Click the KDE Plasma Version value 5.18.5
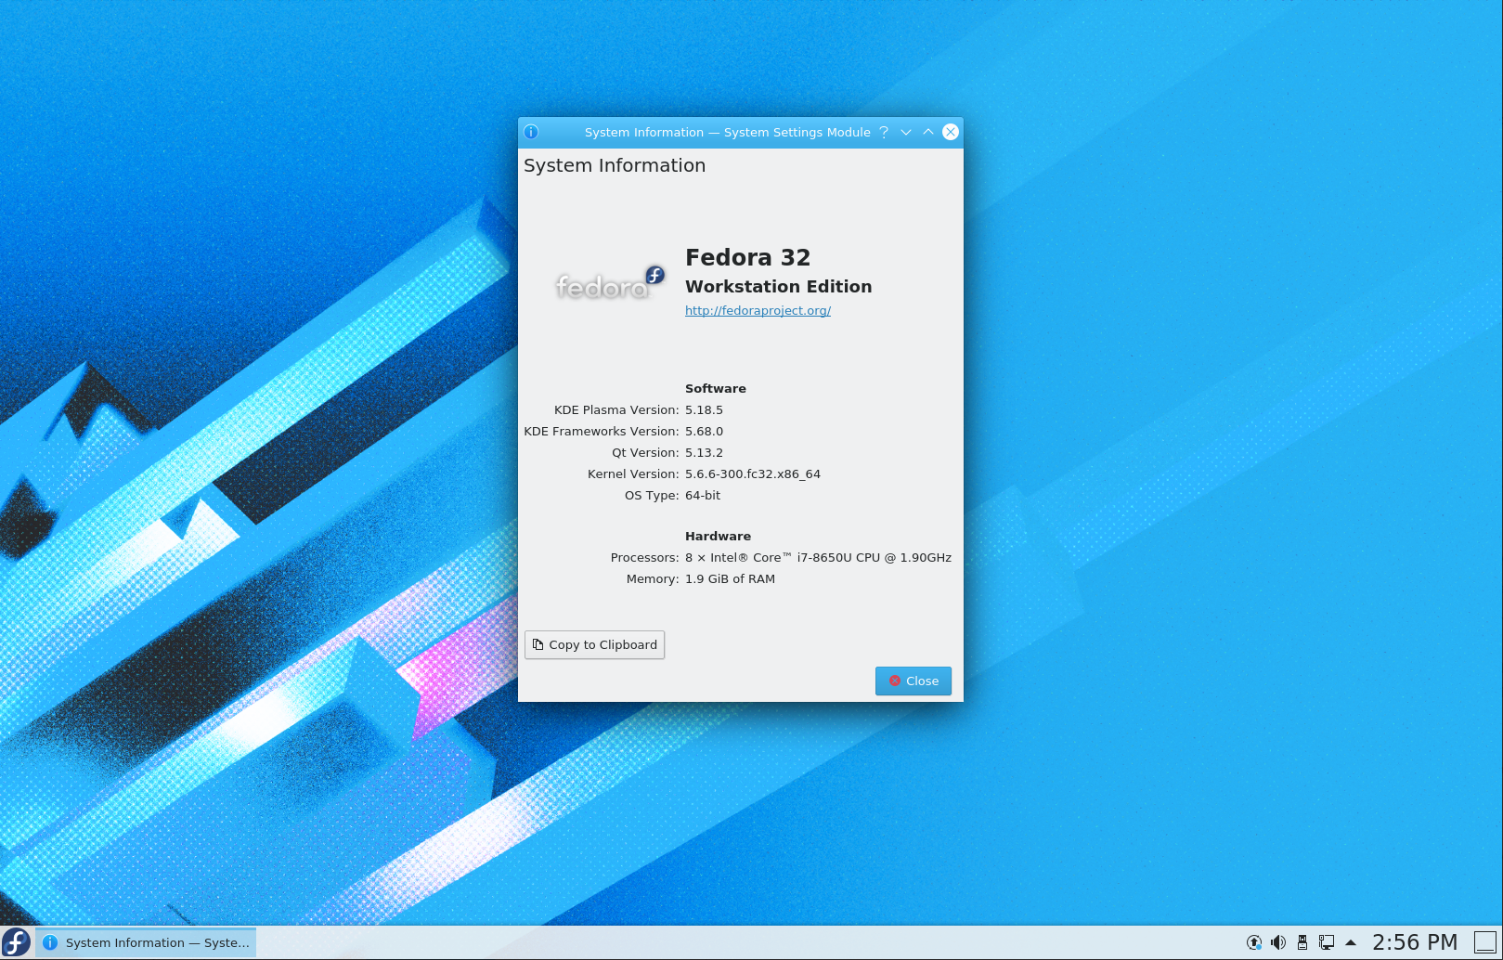The height and width of the screenshot is (960, 1503). point(704,409)
